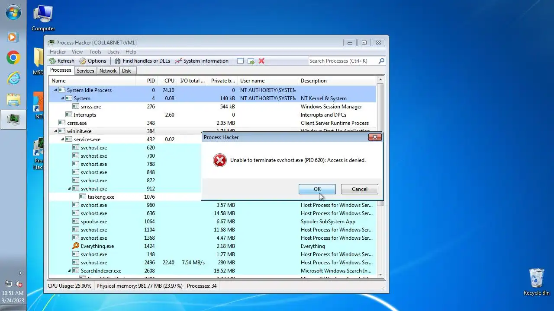
Task: Click the Refresh toolbar button
Action: [61, 61]
